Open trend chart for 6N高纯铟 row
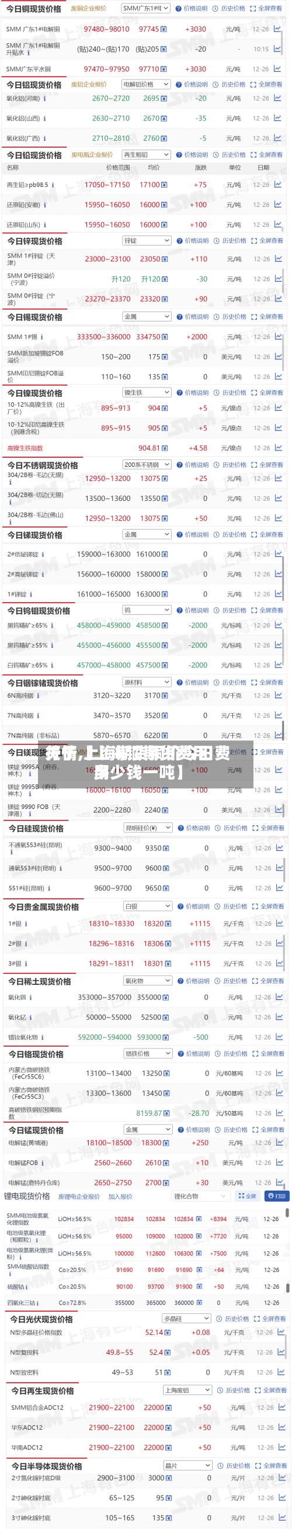 pos(278,695)
